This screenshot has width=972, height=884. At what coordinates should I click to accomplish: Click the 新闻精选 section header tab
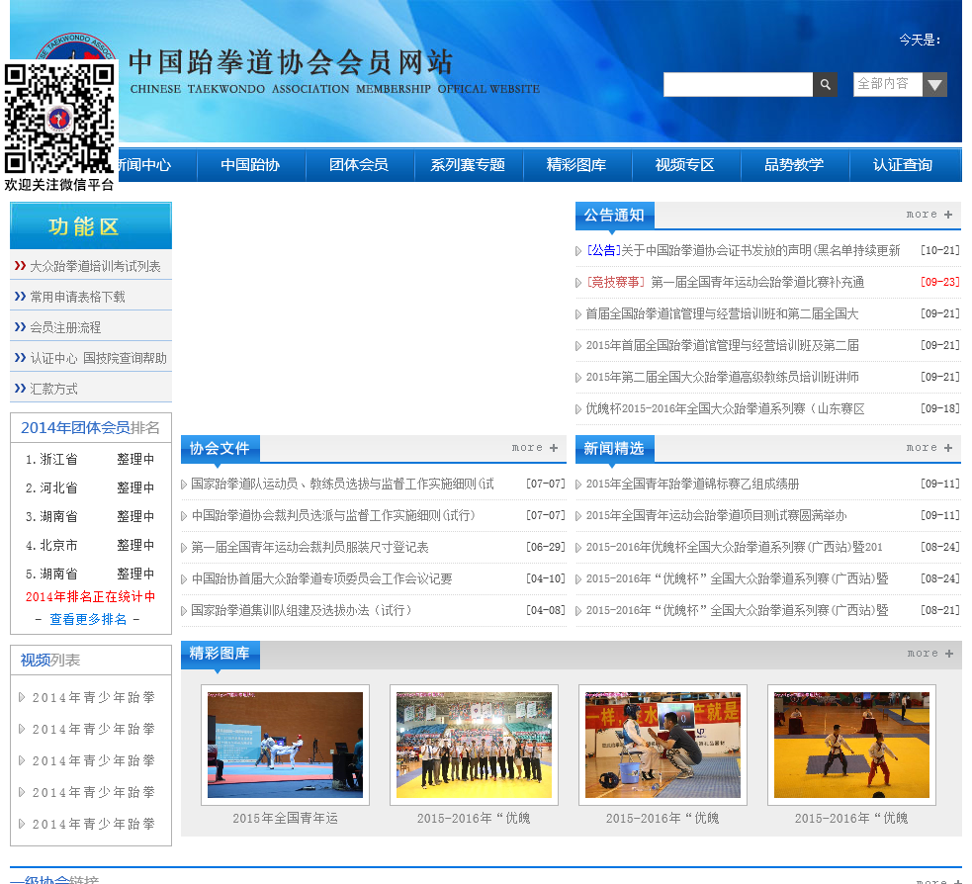(614, 448)
